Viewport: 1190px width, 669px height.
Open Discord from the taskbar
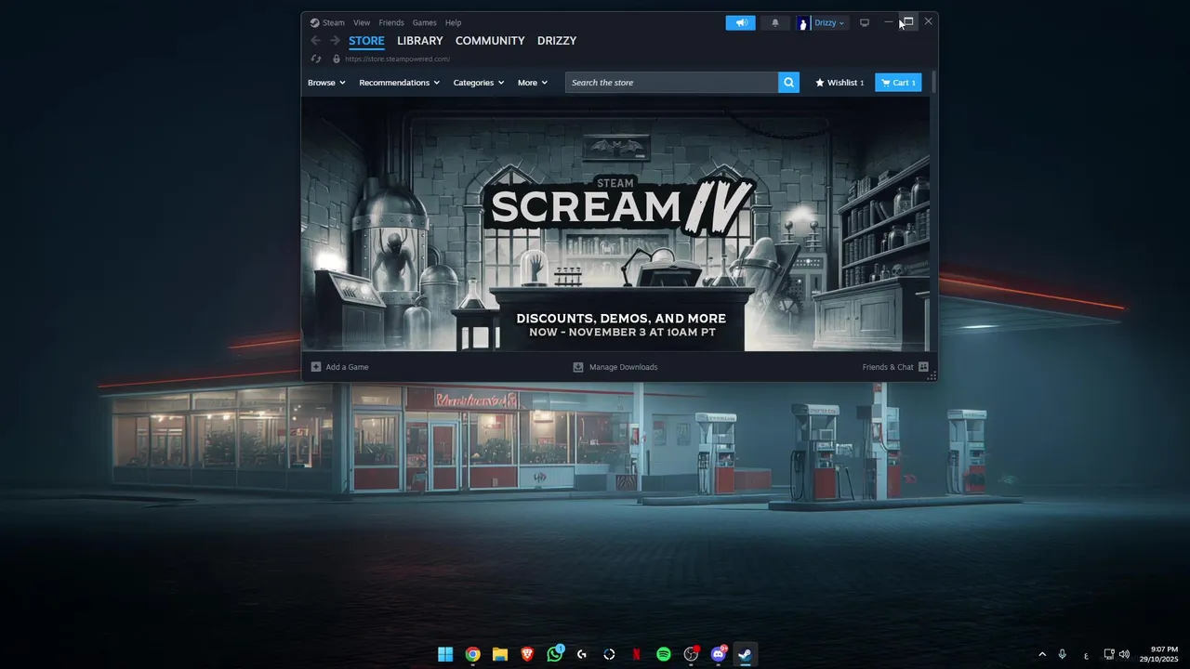(x=718, y=654)
